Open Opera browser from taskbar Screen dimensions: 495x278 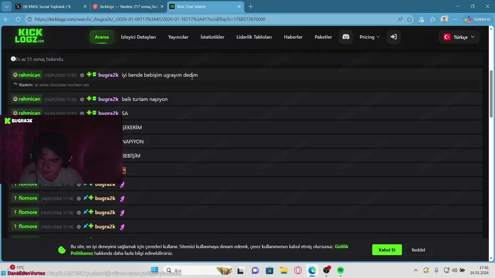(x=298, y=270)
